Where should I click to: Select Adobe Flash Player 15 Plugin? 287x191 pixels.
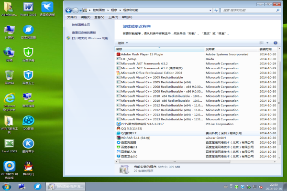tap(196, 54)
